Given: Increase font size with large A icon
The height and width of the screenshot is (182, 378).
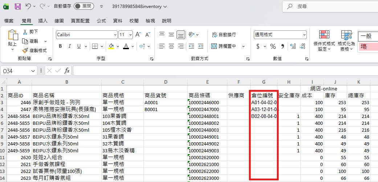Looking at the screenshot, I should (138, 35).
